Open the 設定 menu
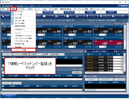 [3, 9]
